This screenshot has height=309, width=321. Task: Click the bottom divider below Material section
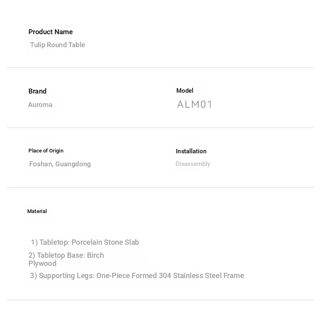point(160,300)
